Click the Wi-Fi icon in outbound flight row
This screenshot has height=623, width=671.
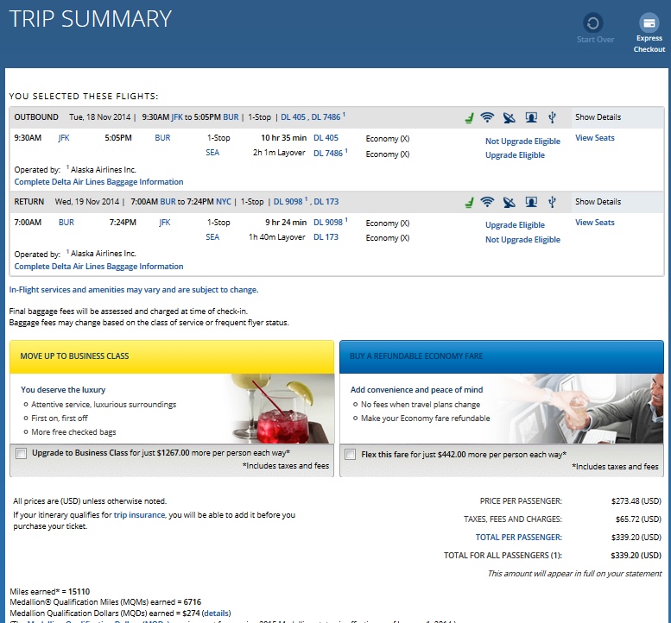coord(488,117)
